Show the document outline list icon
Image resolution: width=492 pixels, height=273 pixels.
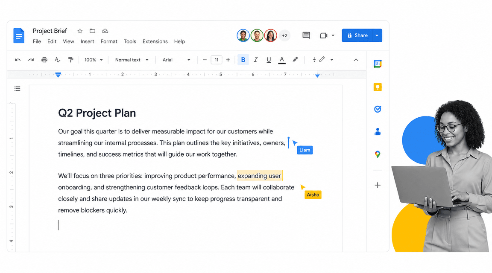(x=17, y=89)
